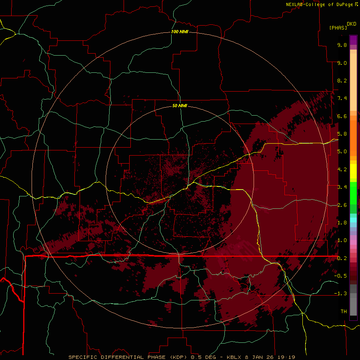Pick the 9.8 scale value
The height and width of the screenshot is (360, 360).
[x=342, y=45]
